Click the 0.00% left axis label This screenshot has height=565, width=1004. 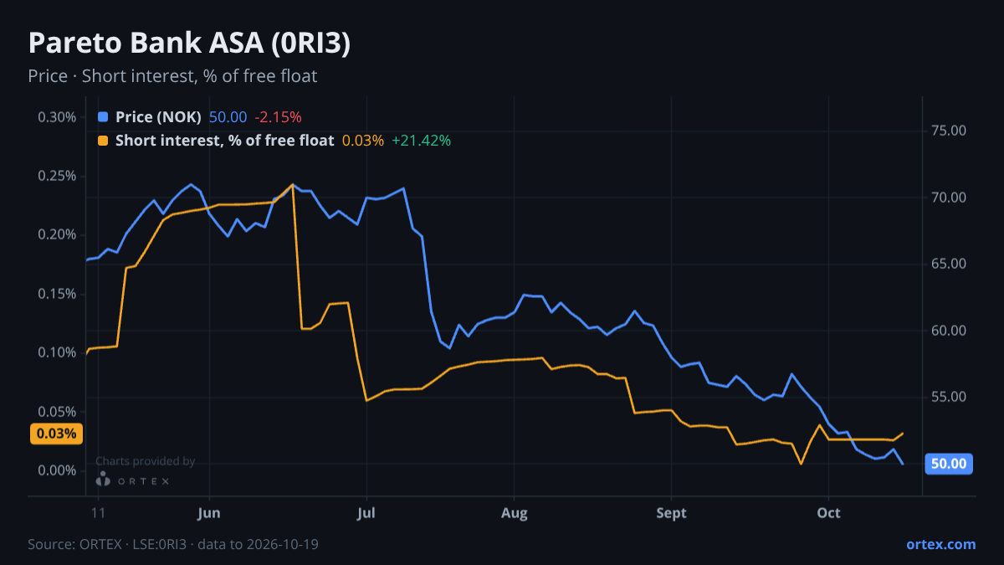click(57, 470)
